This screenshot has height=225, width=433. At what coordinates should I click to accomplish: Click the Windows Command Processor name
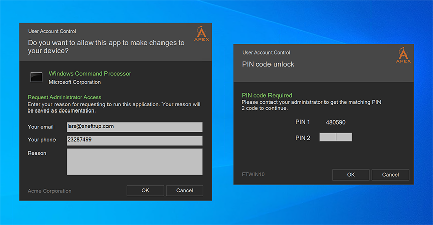pos(90,74)
